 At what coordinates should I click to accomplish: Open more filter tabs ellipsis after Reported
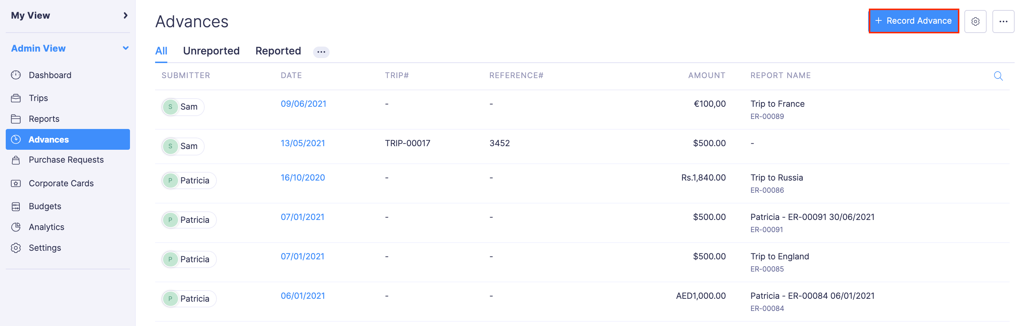pyautogui.click(x=321, y=52)
